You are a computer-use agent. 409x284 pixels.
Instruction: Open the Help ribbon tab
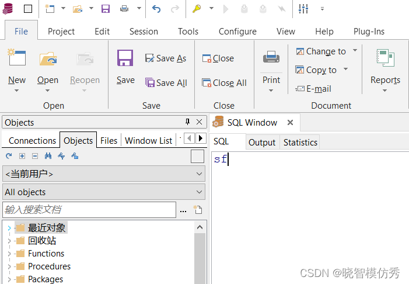324,32
